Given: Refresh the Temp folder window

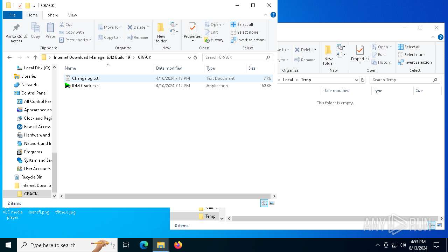Looking at the screenshot, I should [363, 80].
